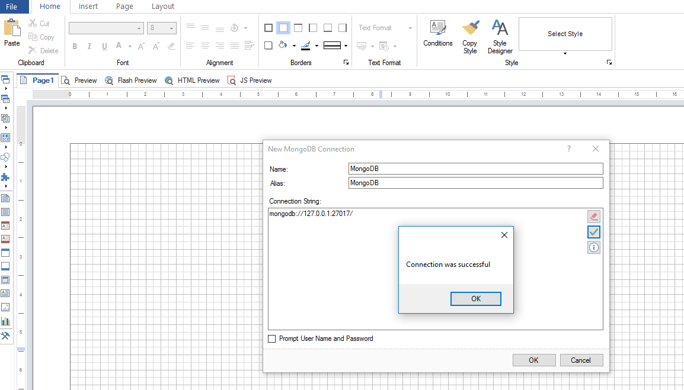
Task: Expand the border color dropdown arrow
Action: pos(317,46)
